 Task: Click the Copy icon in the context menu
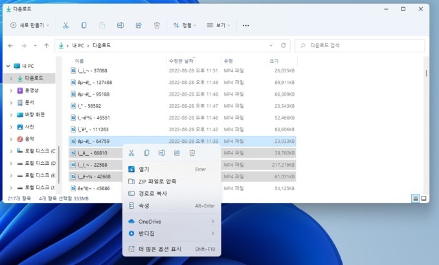pyautogui.click(x=146, y=153)
